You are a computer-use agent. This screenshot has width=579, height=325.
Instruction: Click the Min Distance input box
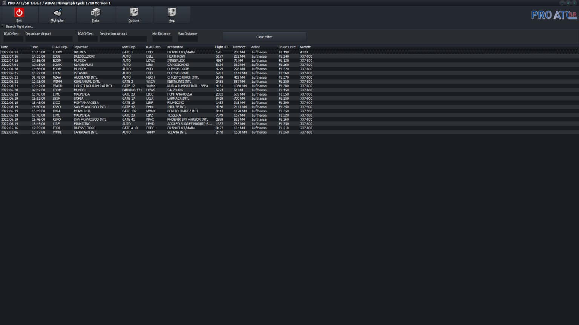(162, 39)
